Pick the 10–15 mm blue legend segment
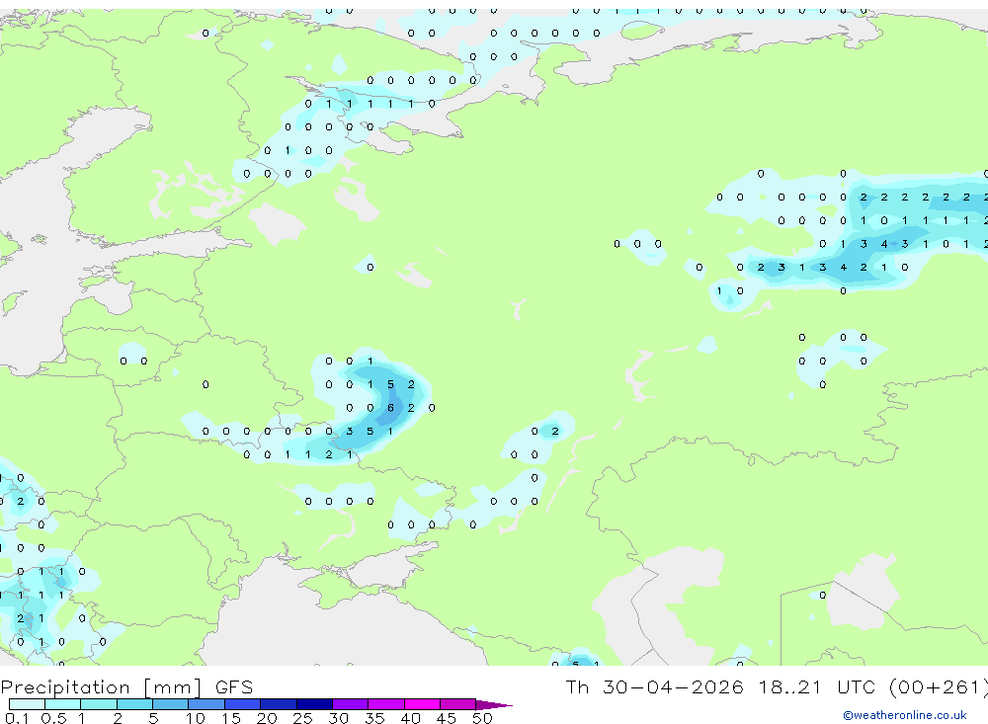 (x=206, y=704)
